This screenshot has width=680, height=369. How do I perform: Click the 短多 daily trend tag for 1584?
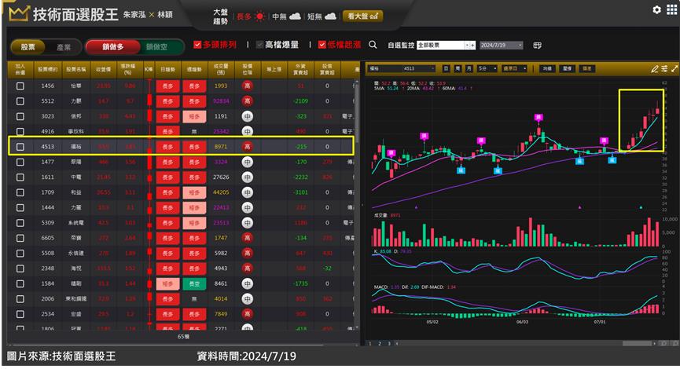(x=167, y=283)
